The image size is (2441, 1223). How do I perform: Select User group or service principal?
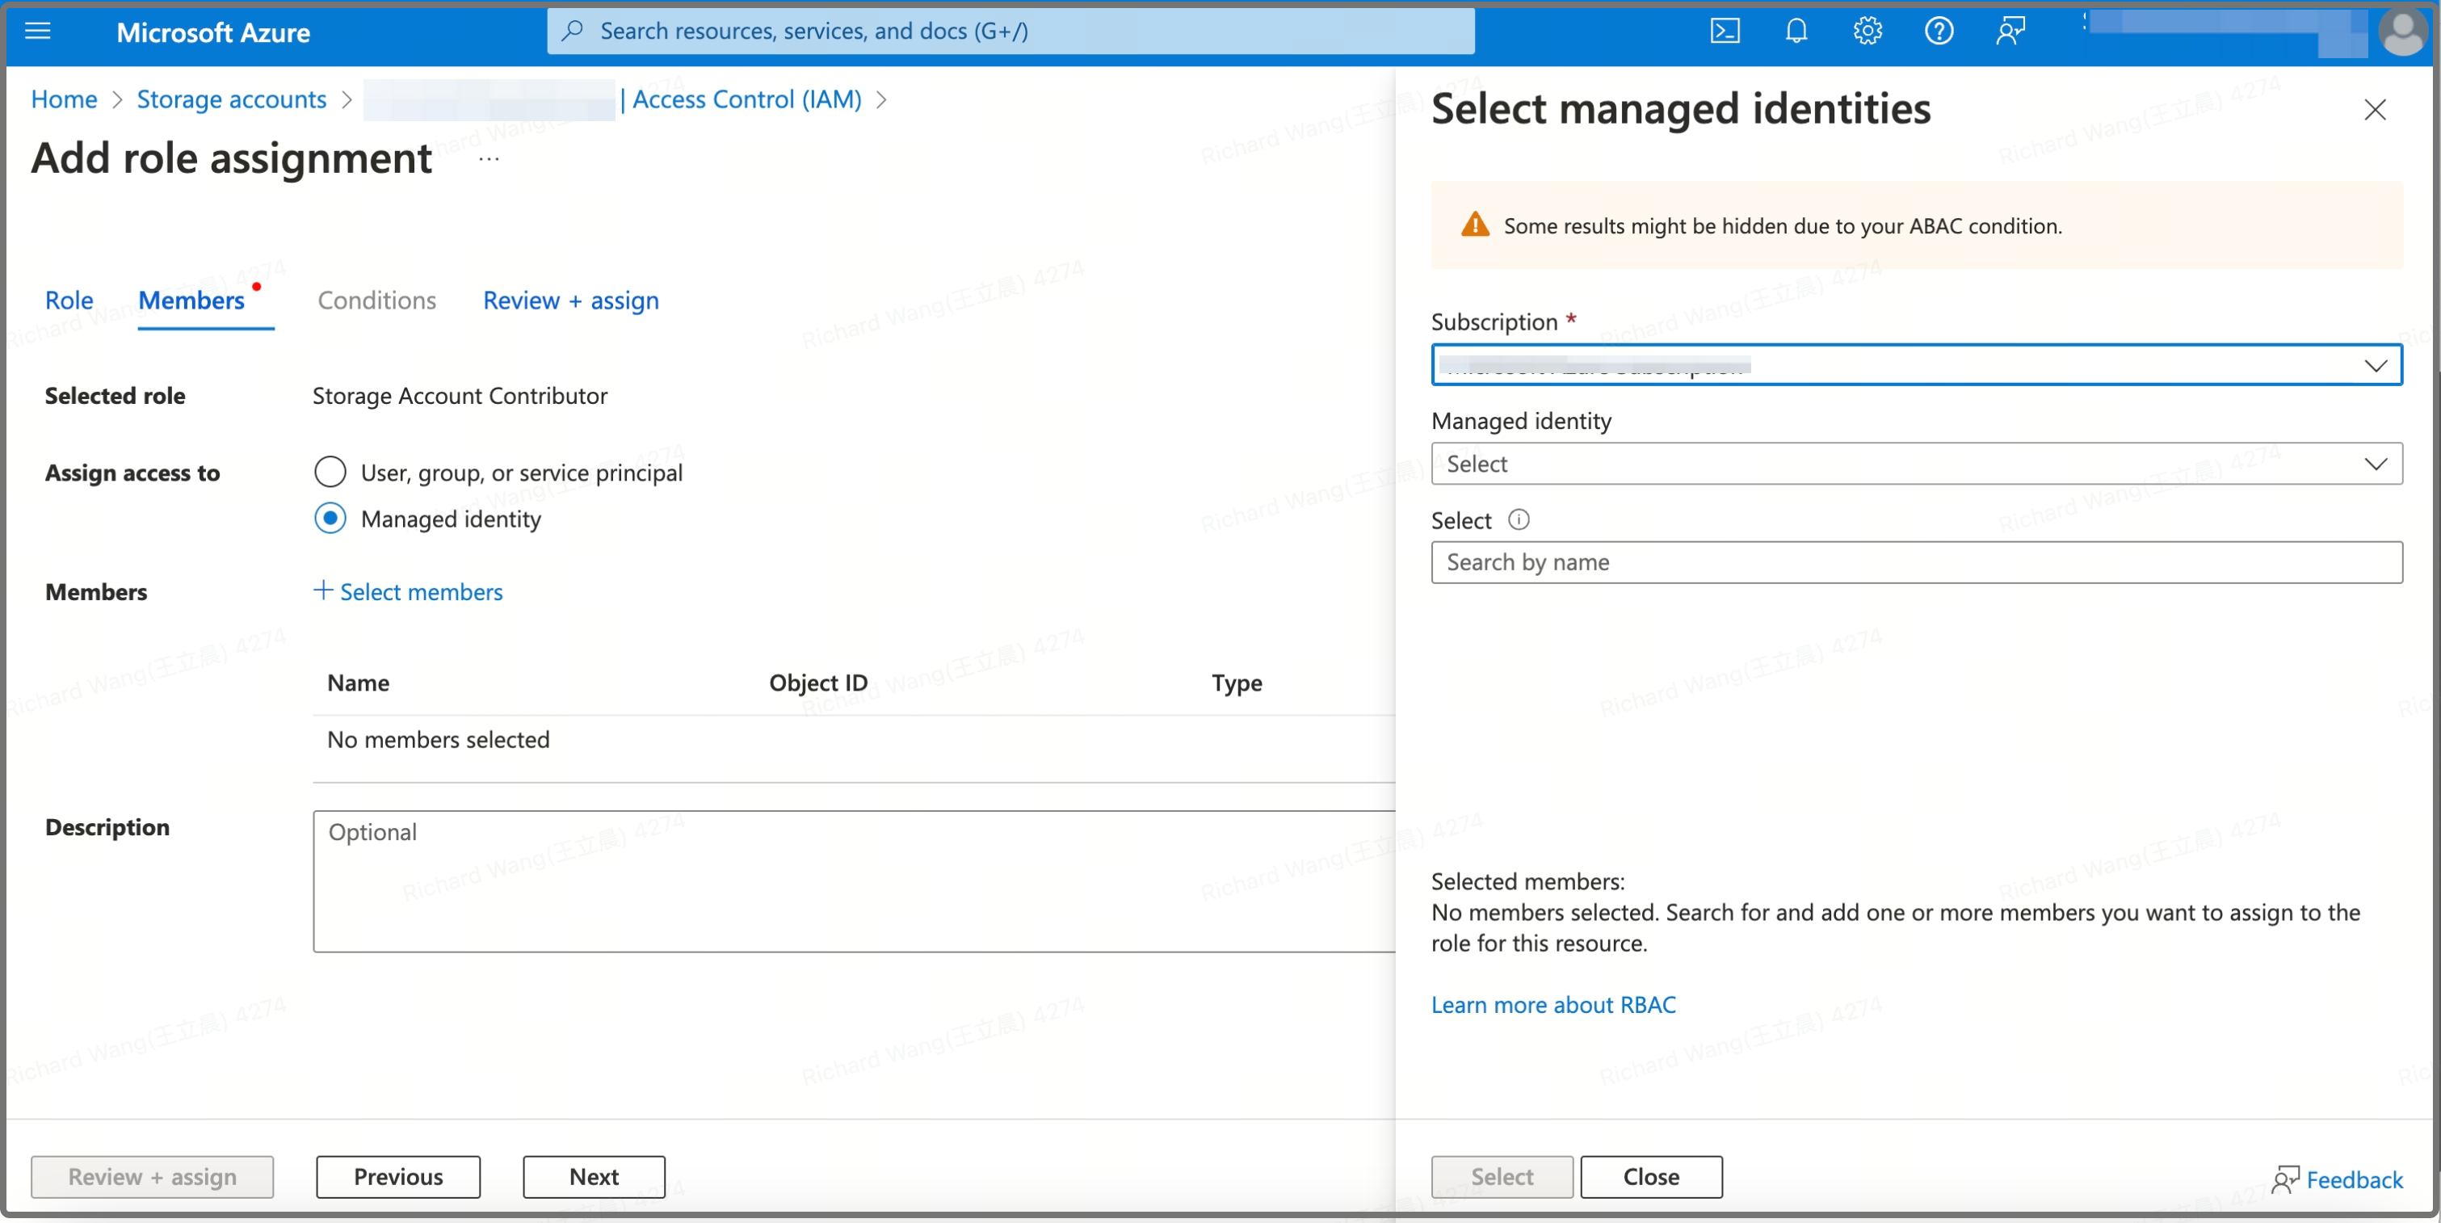coord(329,471)
